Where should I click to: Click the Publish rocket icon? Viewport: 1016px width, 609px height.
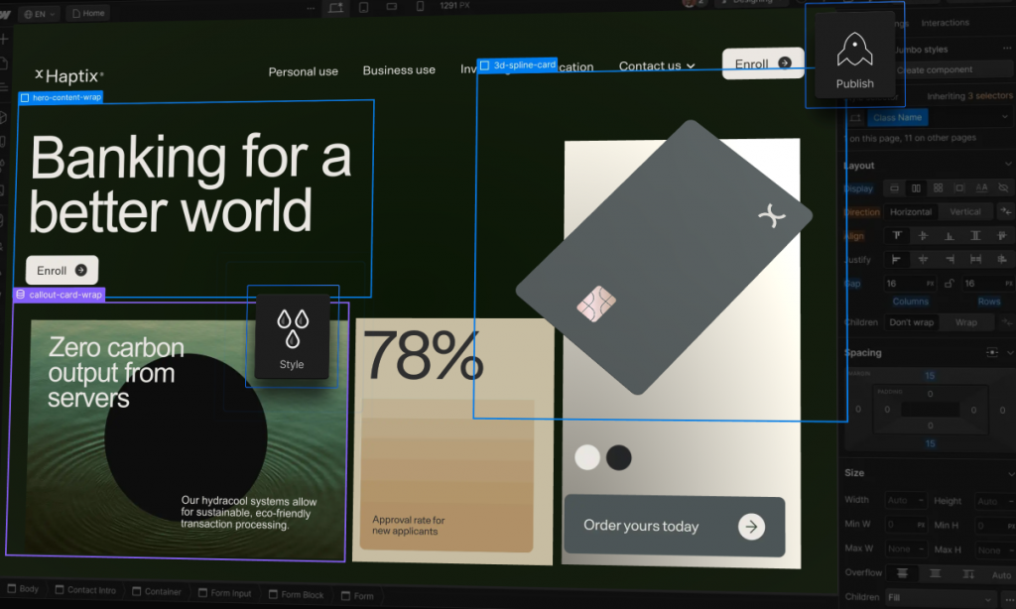(854, 51)
